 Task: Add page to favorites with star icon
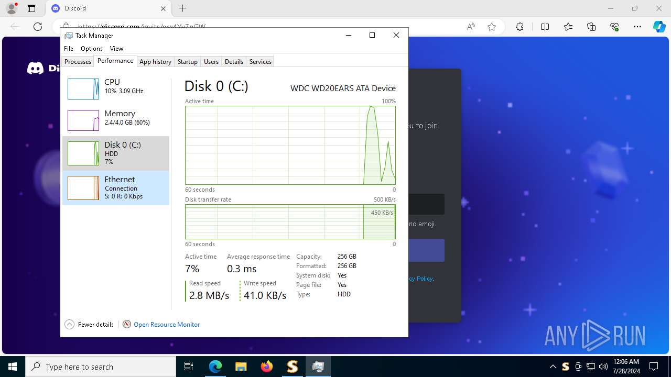[492, 27]
